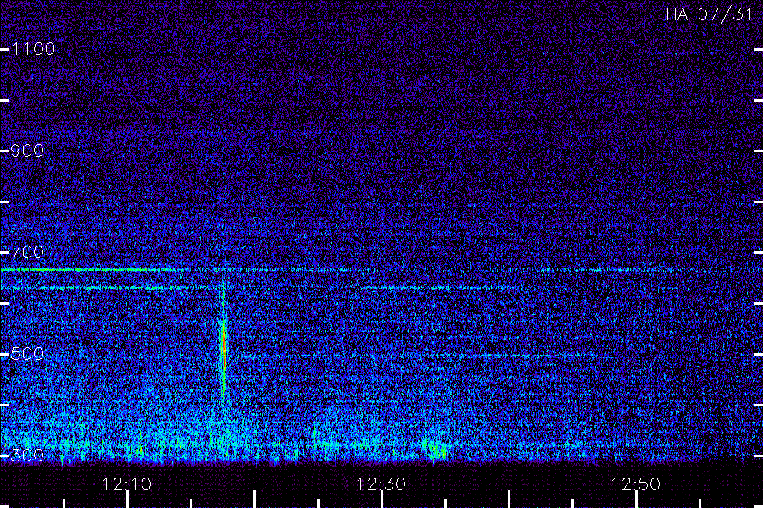
Task: Click the 900 frequency axis label
Action: point(27,151)
